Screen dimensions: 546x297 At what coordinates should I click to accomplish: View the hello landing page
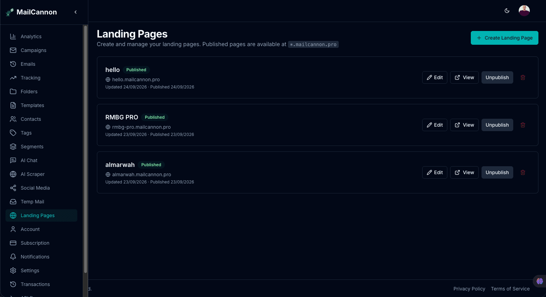click(464, 77)
